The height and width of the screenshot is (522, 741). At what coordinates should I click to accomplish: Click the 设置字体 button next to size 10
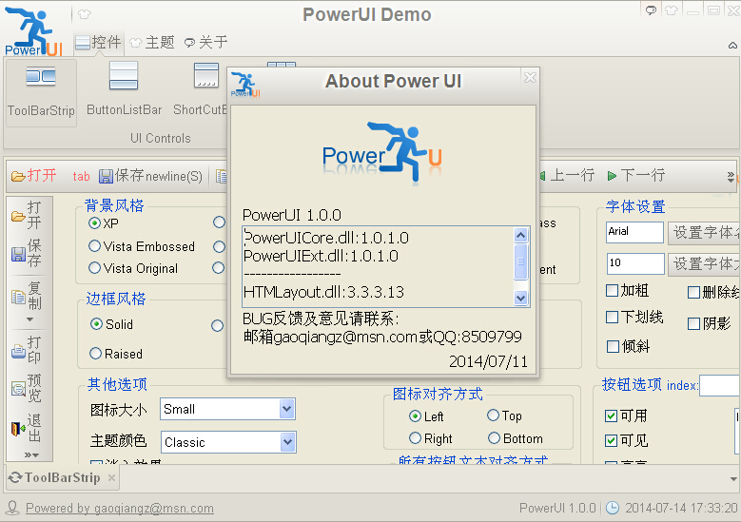pyautogui.click(x=704, y=263)
